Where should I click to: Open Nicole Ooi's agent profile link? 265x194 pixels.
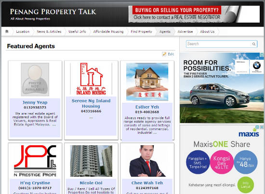[91, 183]
